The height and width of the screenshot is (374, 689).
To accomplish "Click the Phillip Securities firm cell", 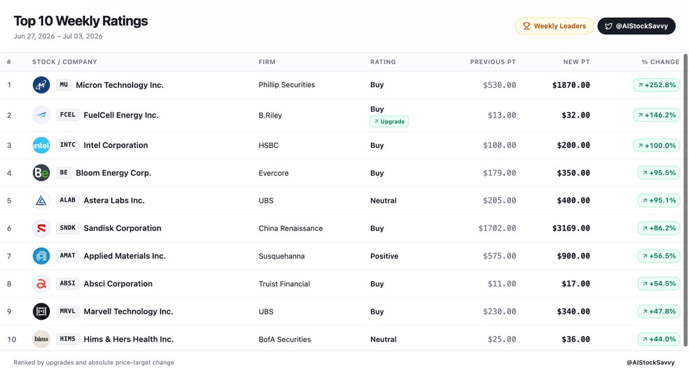I will (x=287, y=85).
